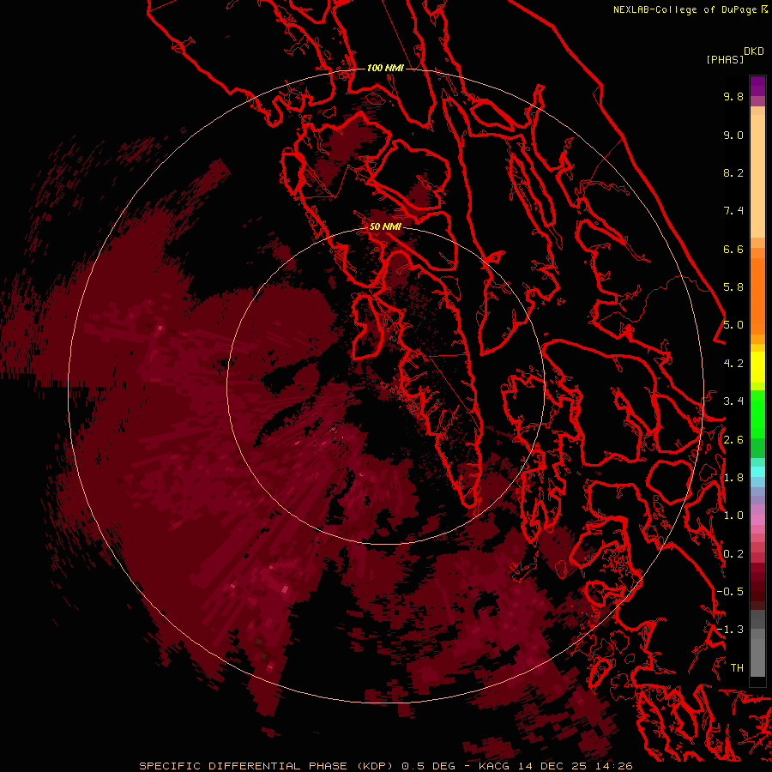Click the 1.8 legend scale value
Image resolution: width=772 pixels, height=772 pixels.
point(733,478)
